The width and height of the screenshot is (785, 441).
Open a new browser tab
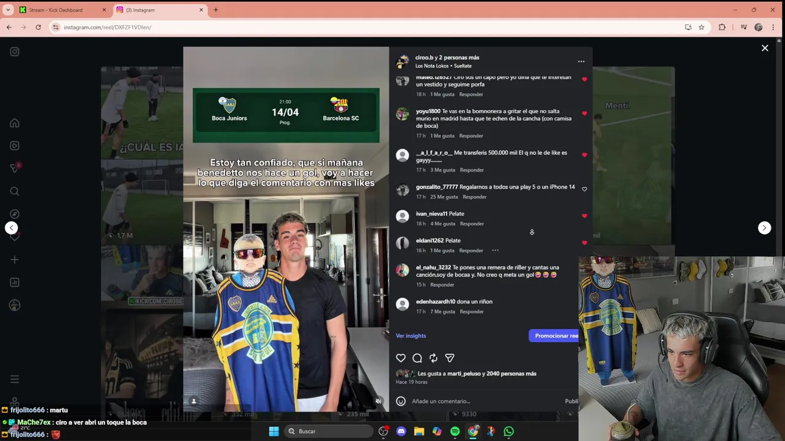216,10
